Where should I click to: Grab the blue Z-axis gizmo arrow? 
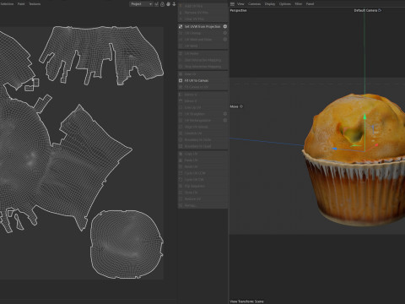[x=335, y=149]
